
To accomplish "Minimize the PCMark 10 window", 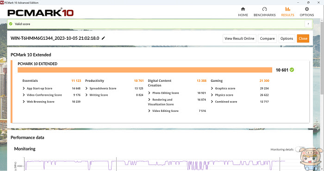I will 298,2.
